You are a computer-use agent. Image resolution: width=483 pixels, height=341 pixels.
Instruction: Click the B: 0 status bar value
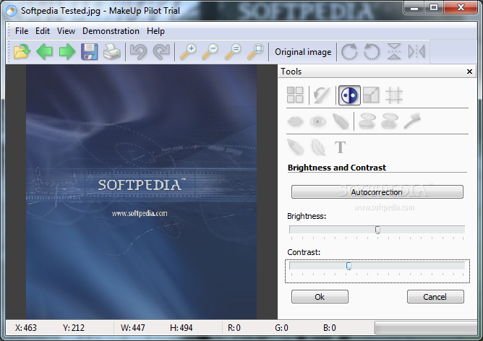(330, 328)
